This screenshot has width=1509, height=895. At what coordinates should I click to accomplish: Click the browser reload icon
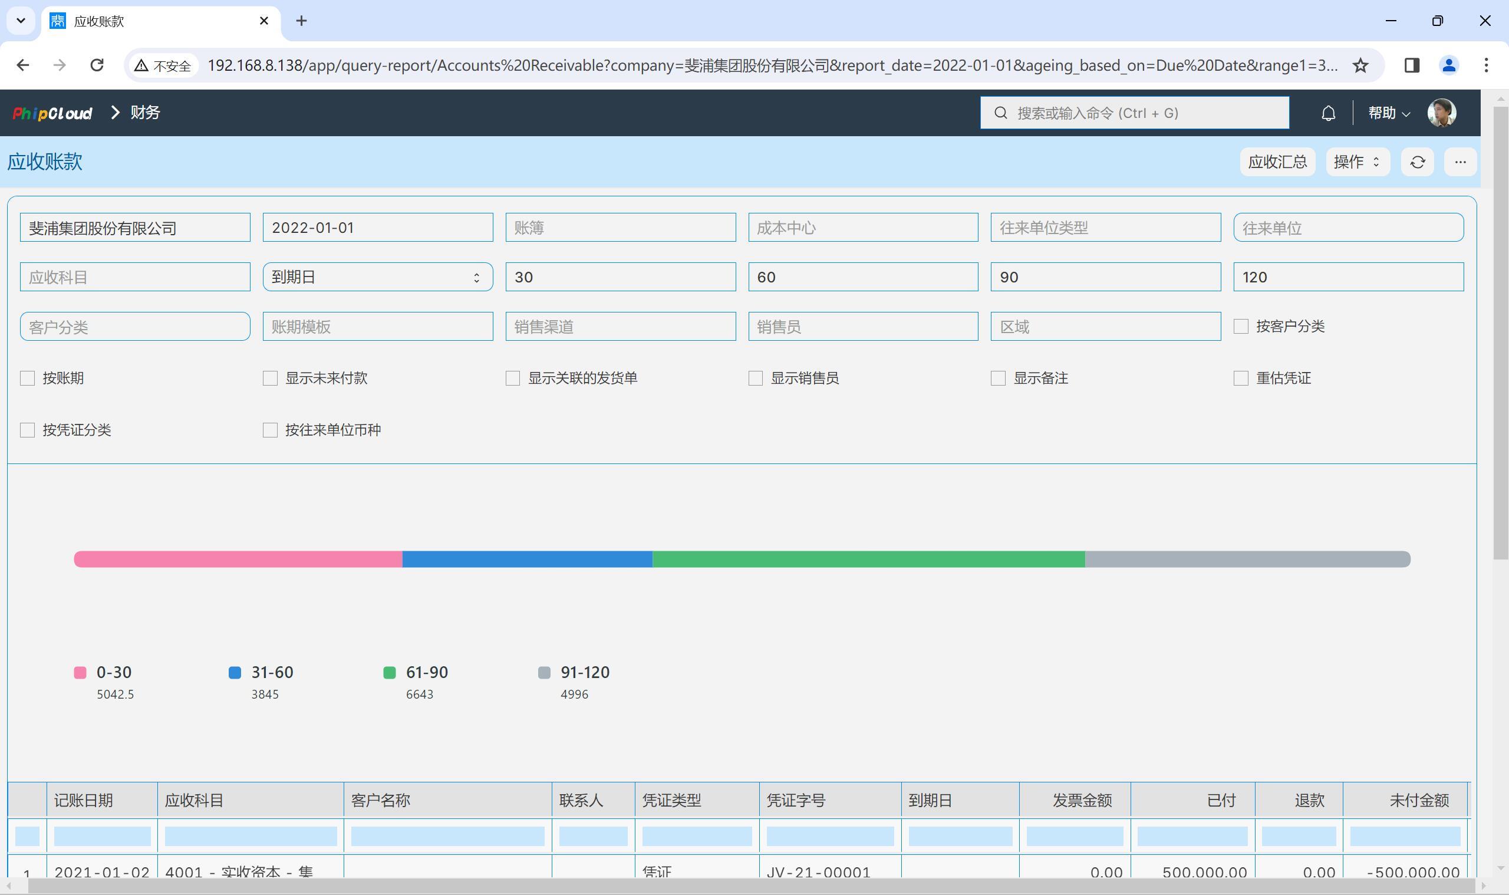tap(97, 65)
